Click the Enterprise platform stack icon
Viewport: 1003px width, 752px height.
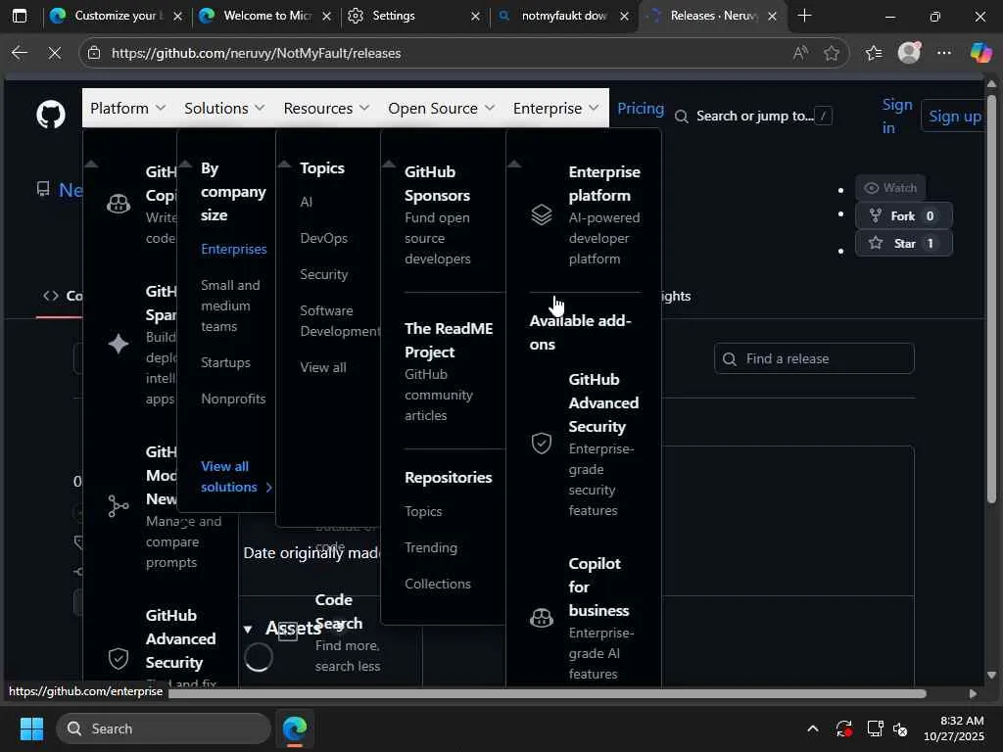click(541, 214)
